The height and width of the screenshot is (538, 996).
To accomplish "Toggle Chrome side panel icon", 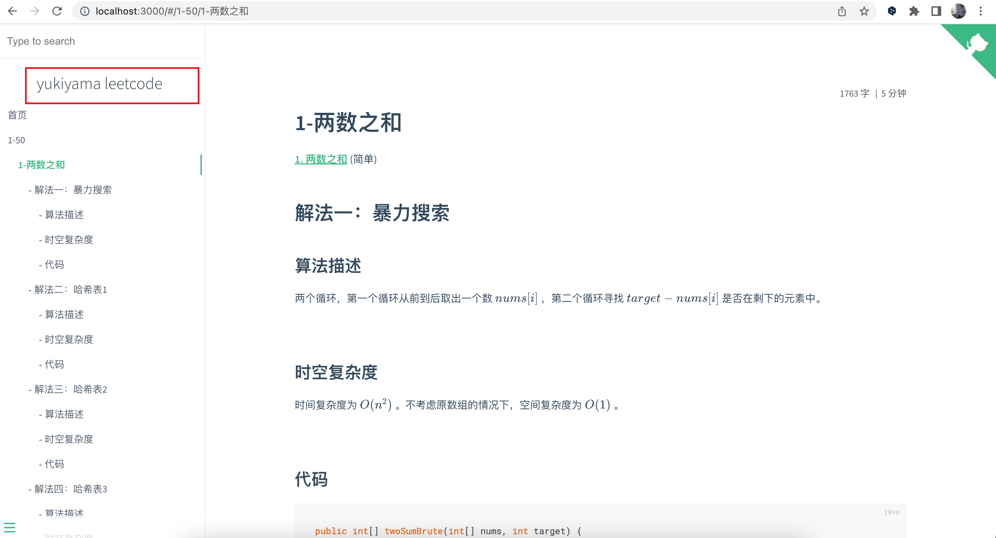I will click(936, 11).
